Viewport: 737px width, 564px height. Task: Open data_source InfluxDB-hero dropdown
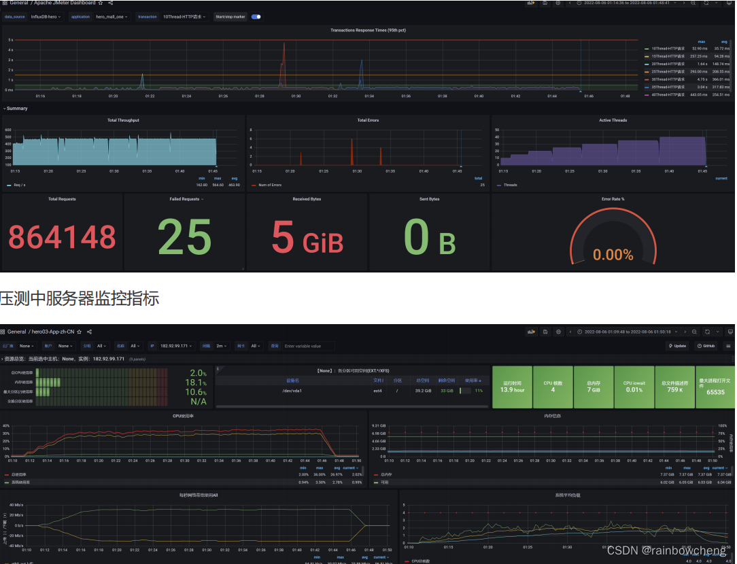(46, 17)
